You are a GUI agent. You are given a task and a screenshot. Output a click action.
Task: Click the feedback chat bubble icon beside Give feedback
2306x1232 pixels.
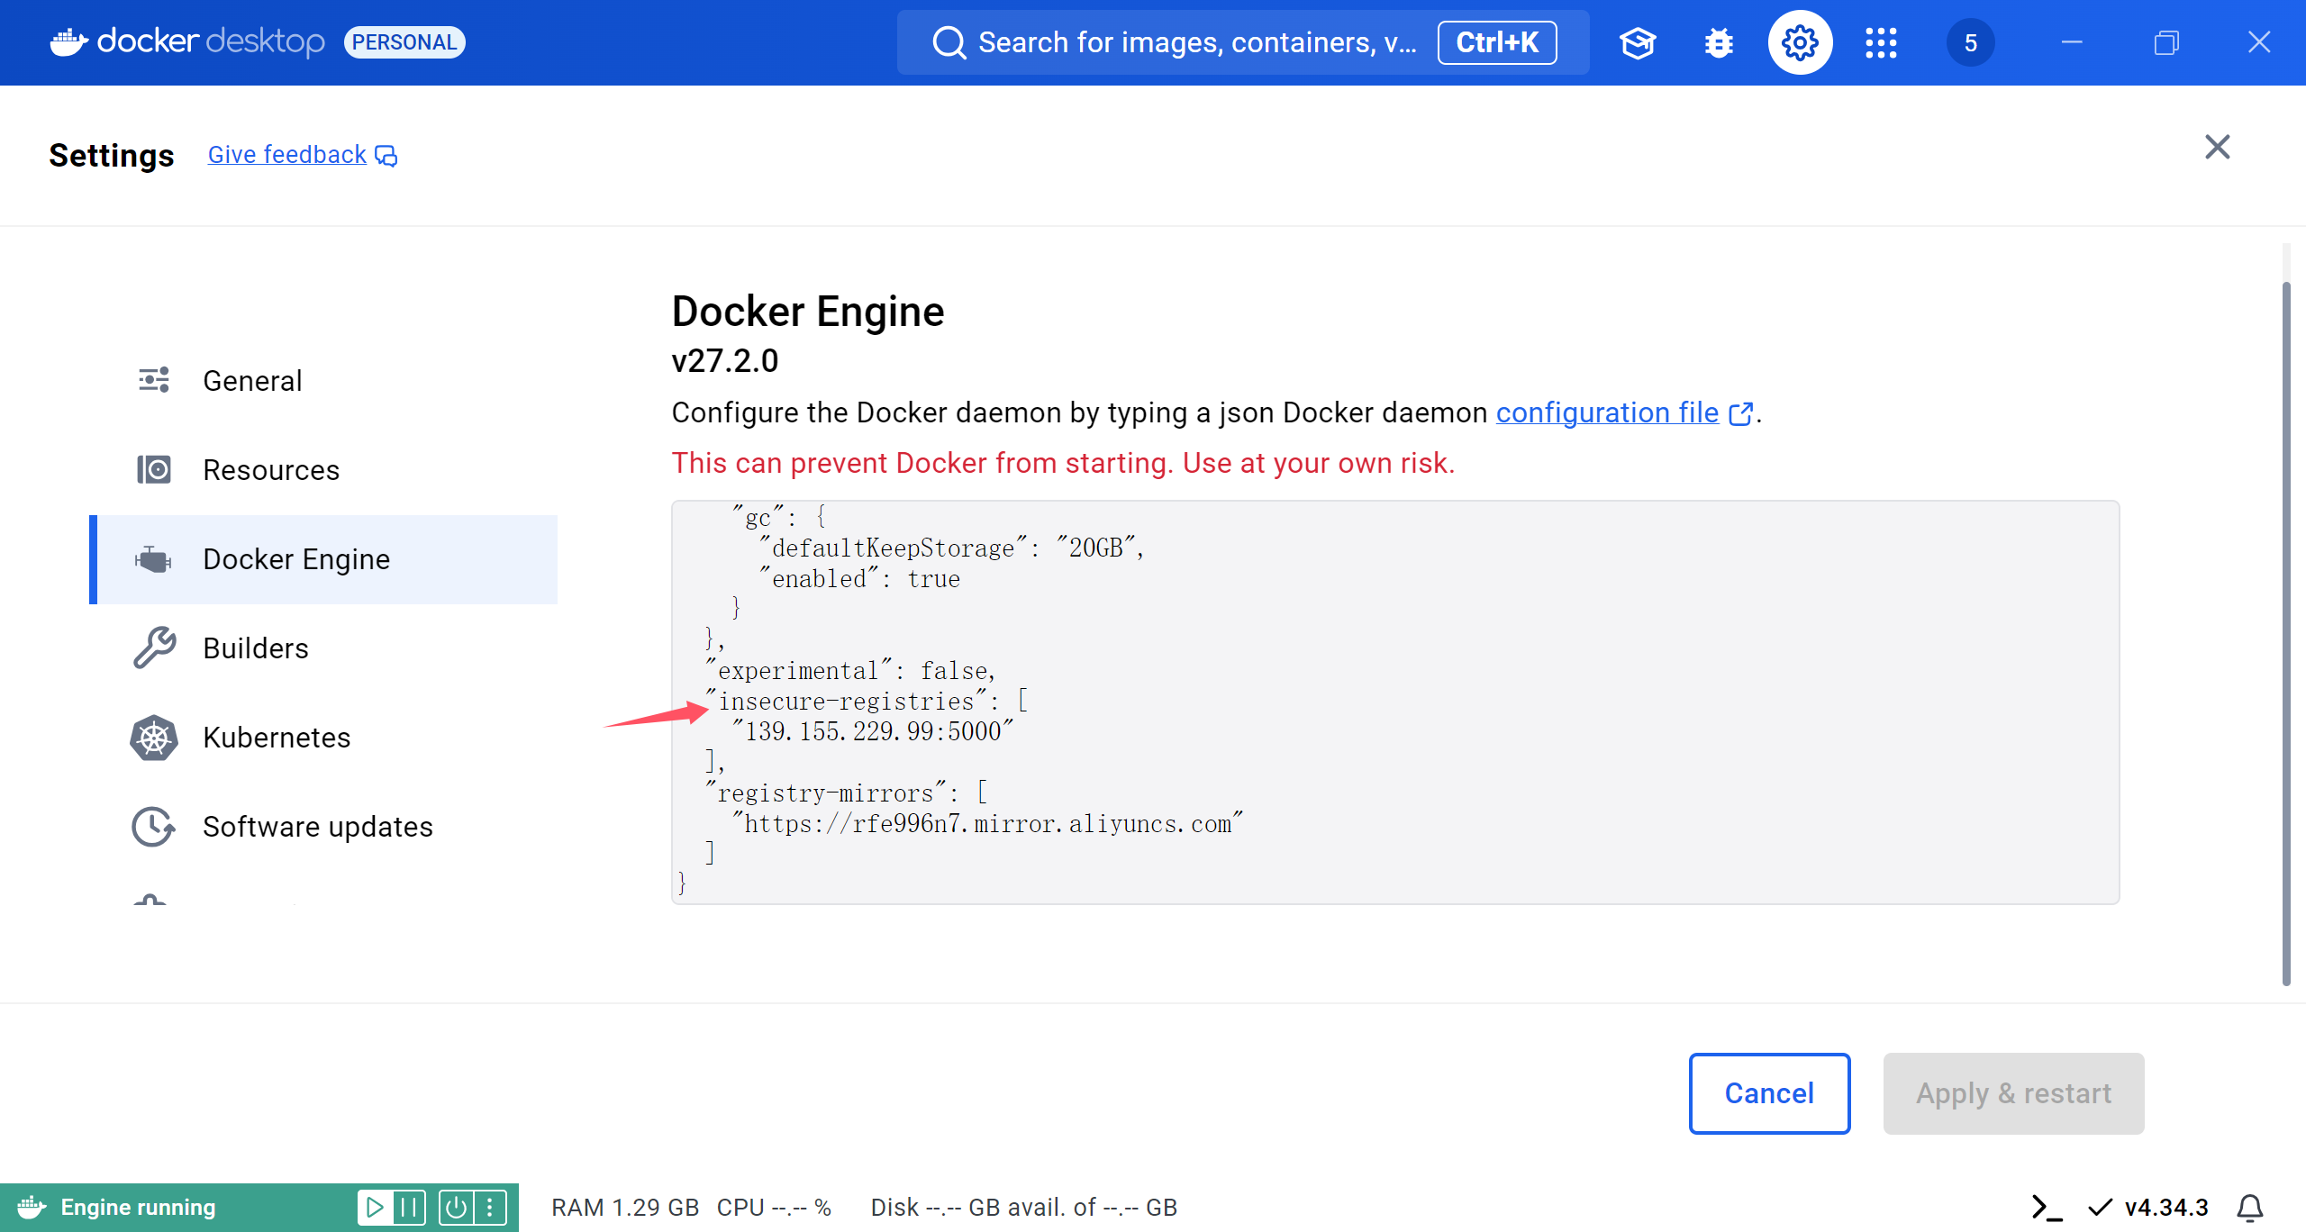(386, 156)
